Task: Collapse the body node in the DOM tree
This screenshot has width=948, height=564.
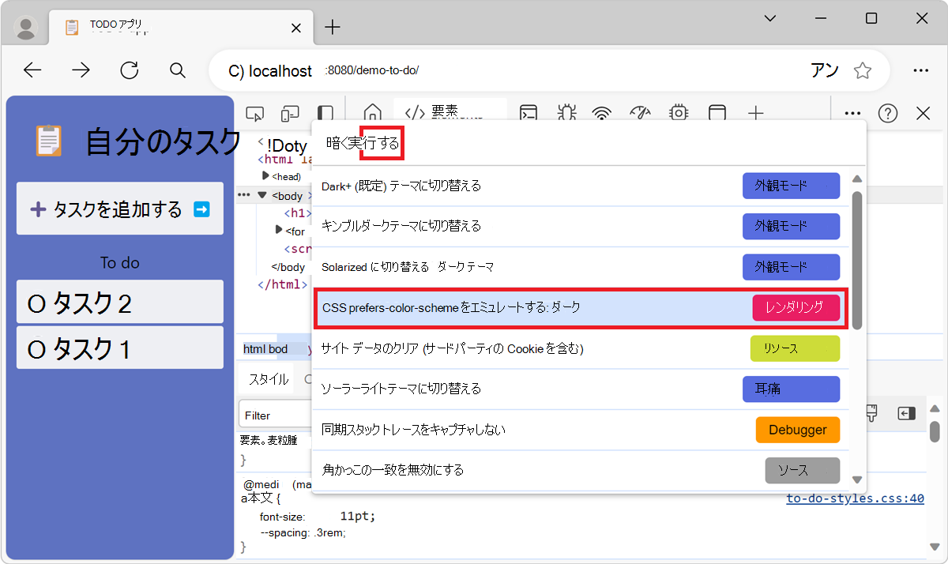Action: [261, 195]
